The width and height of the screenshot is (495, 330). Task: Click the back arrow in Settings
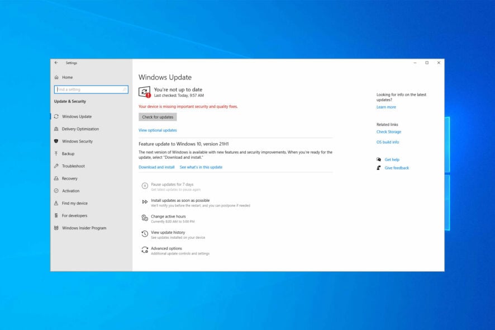coord(56,63)
